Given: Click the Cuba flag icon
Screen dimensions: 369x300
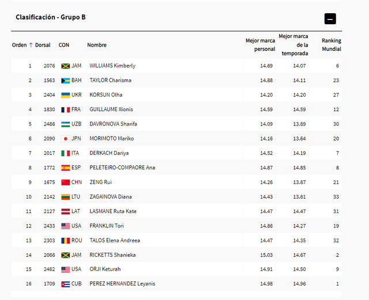Looking at the screenshot, I should [65, 283].
